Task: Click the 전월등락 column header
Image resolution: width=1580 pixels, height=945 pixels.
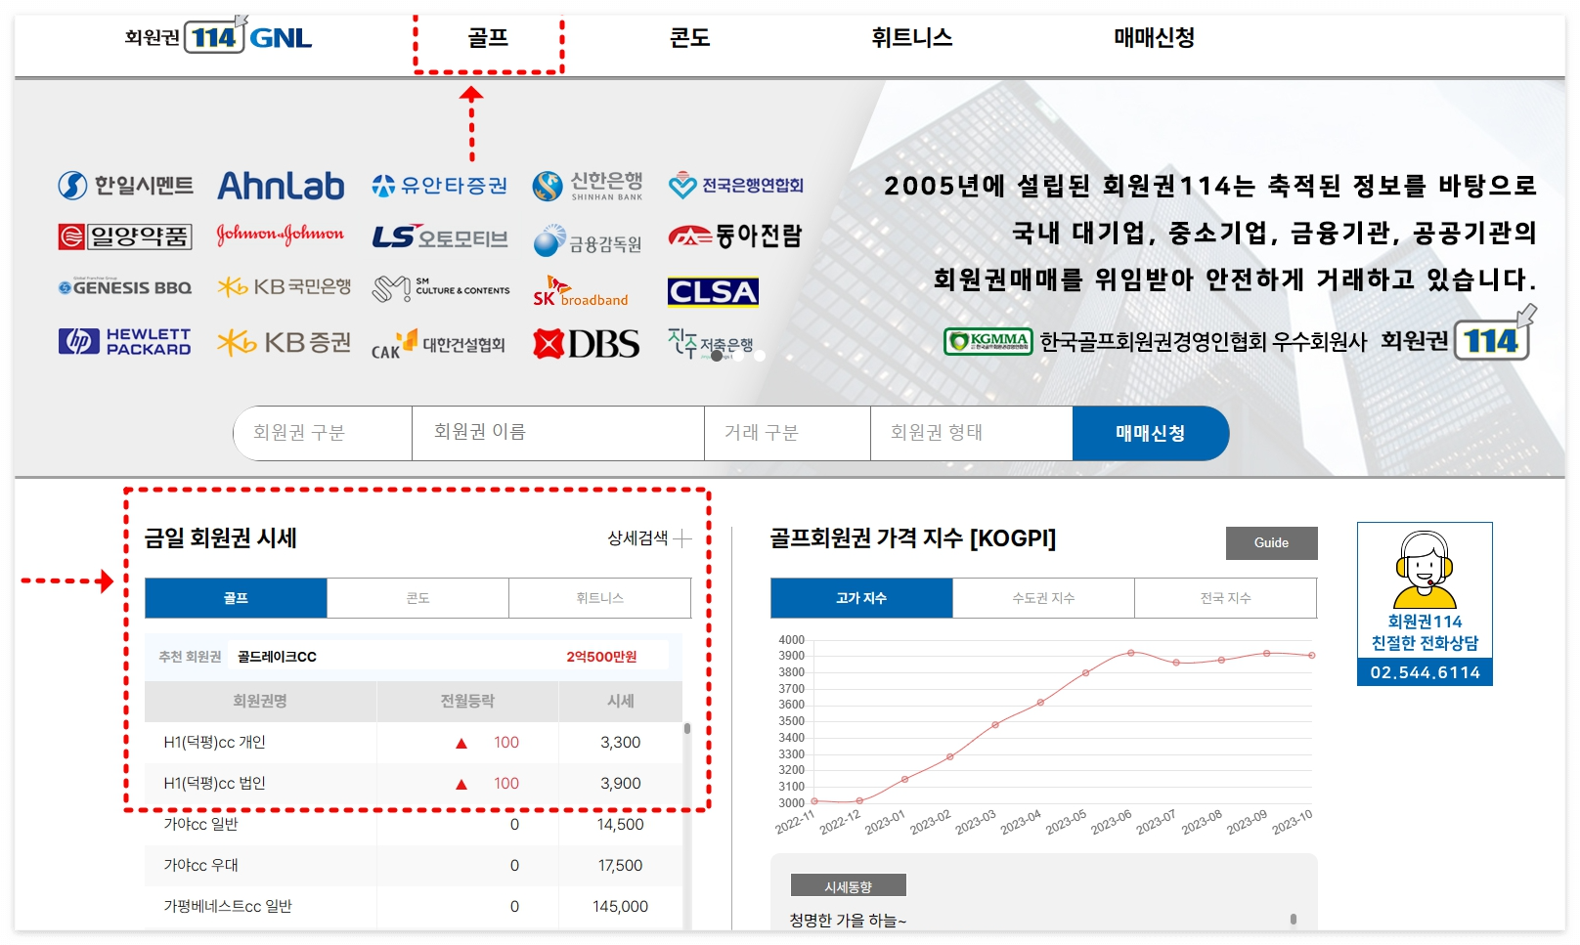Action: [467, 701]
